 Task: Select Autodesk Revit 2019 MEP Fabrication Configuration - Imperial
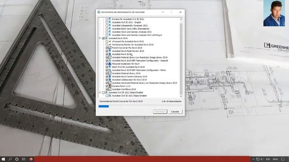point(140,60)
